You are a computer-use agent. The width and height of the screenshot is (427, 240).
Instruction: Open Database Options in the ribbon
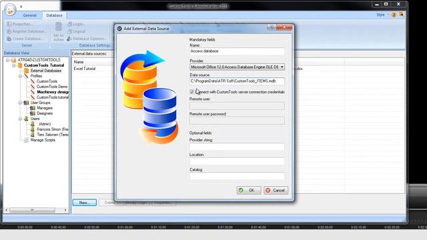[x=87, y=39]
